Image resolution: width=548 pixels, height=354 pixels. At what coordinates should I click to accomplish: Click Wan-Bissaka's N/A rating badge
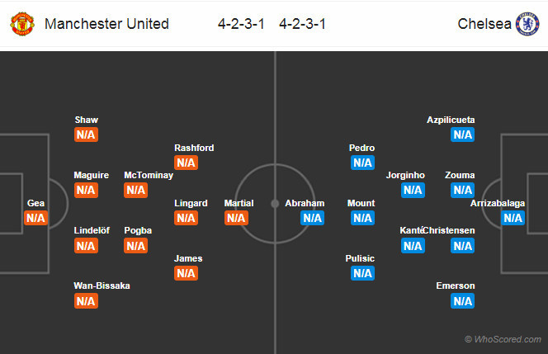coord(86,300)
